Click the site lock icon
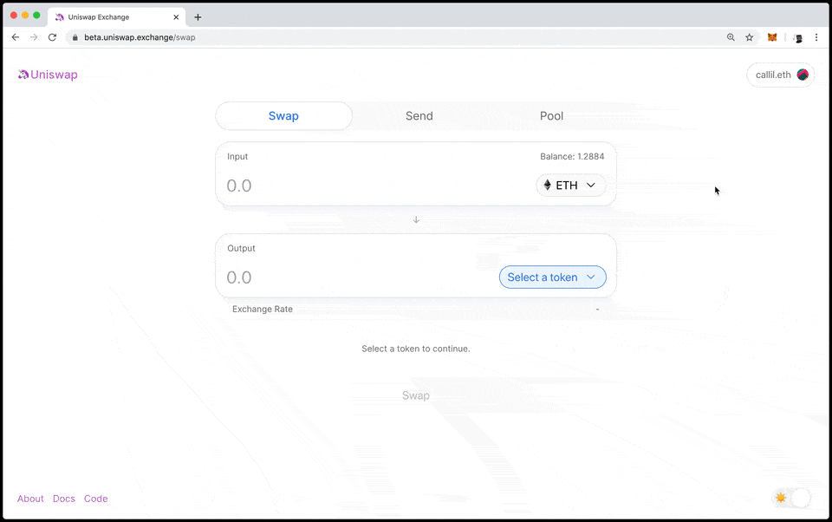 (x=75, y=37)
